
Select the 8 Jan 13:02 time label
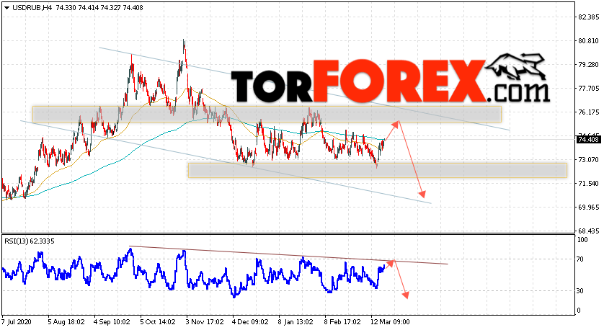pos(296,322)
